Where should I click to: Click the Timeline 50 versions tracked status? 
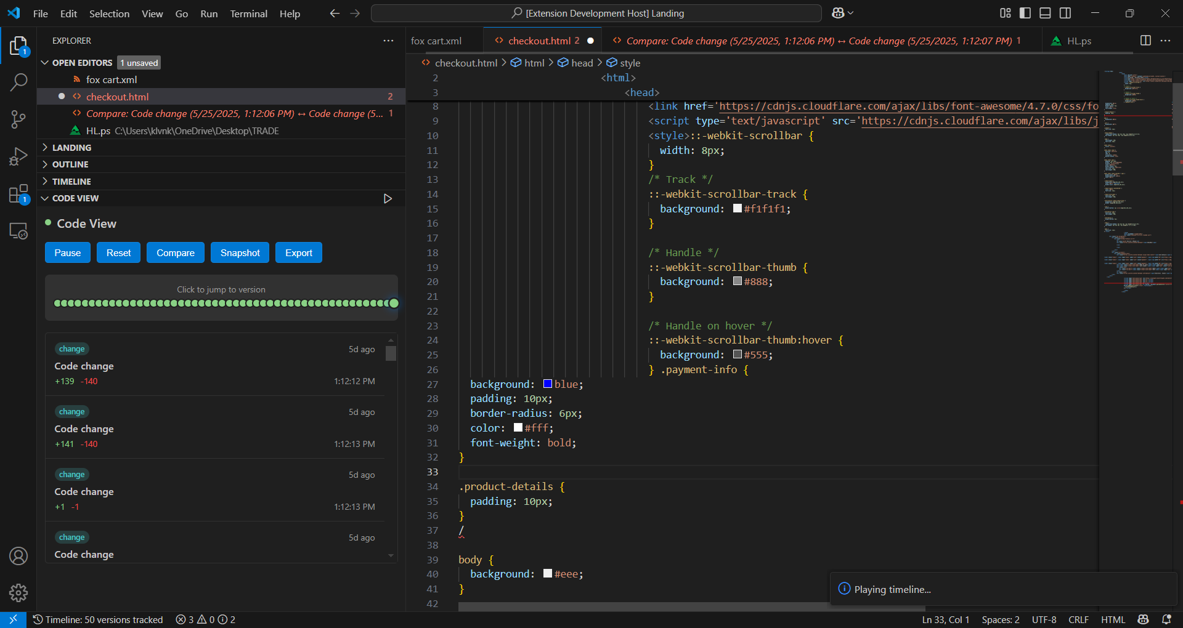click(99, 619)
